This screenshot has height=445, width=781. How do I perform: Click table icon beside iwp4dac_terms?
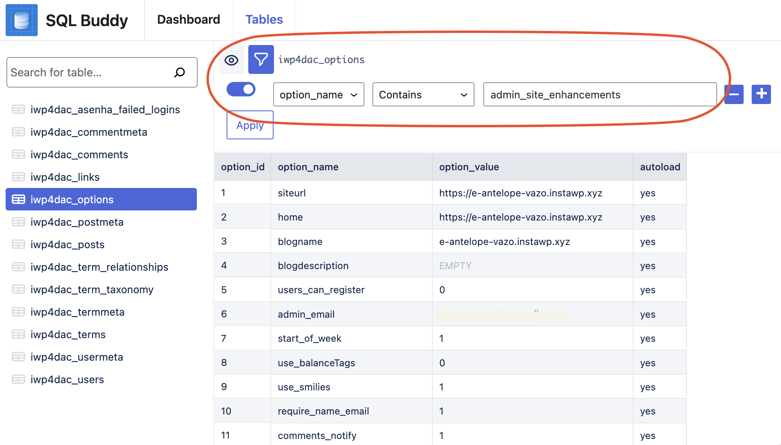[x=18, y=334]
